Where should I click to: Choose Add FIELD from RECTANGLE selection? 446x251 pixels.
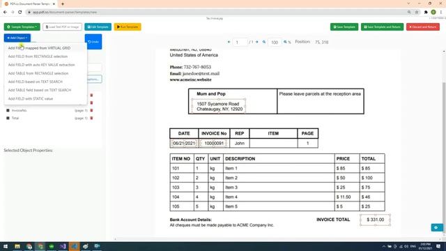(38, 56)
